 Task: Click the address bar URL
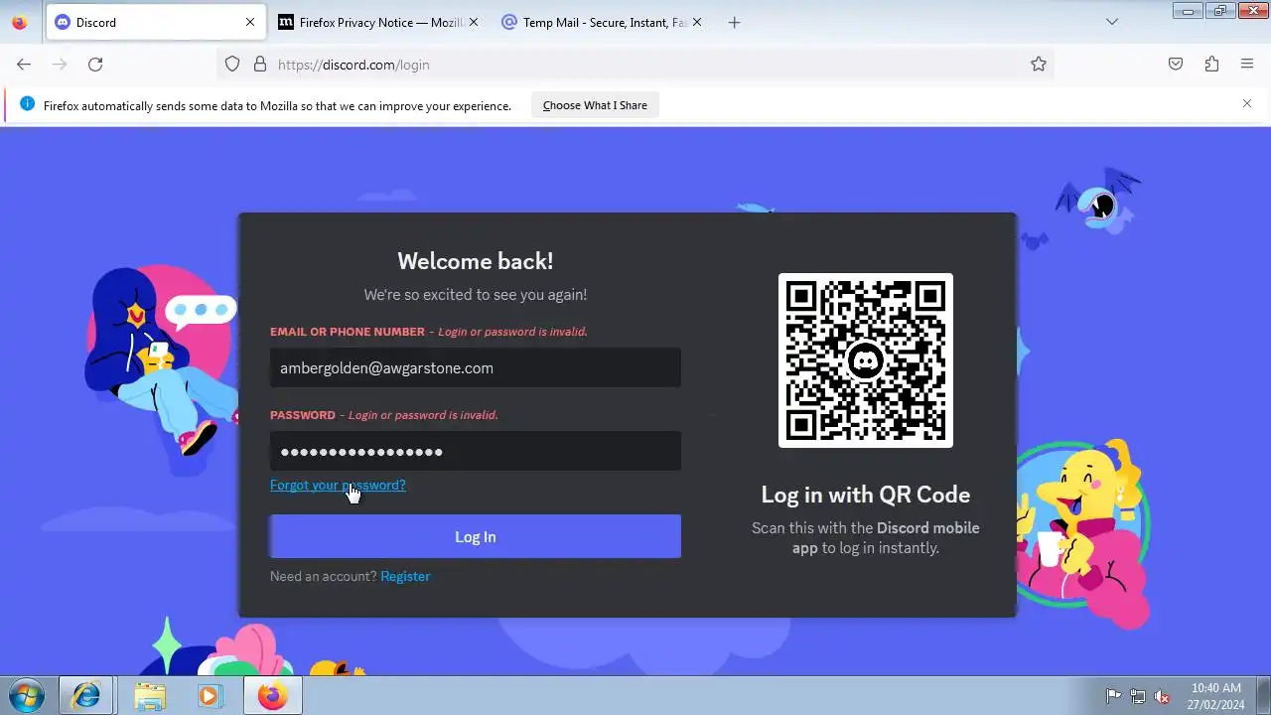coord(353,65)
